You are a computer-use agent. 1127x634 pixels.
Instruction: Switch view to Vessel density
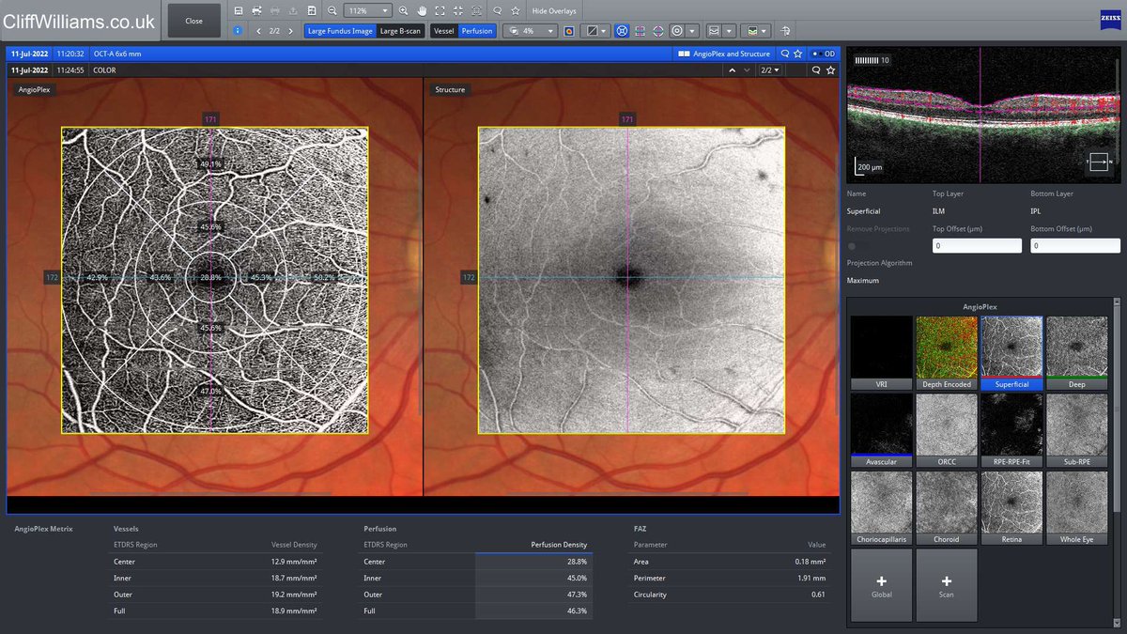444,31
